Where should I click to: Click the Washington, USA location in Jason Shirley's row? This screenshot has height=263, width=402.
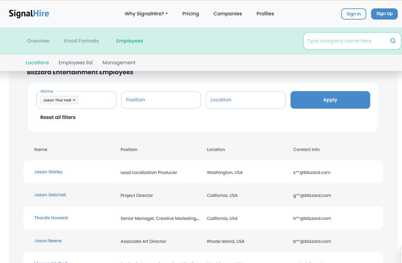tap(225, 172)
